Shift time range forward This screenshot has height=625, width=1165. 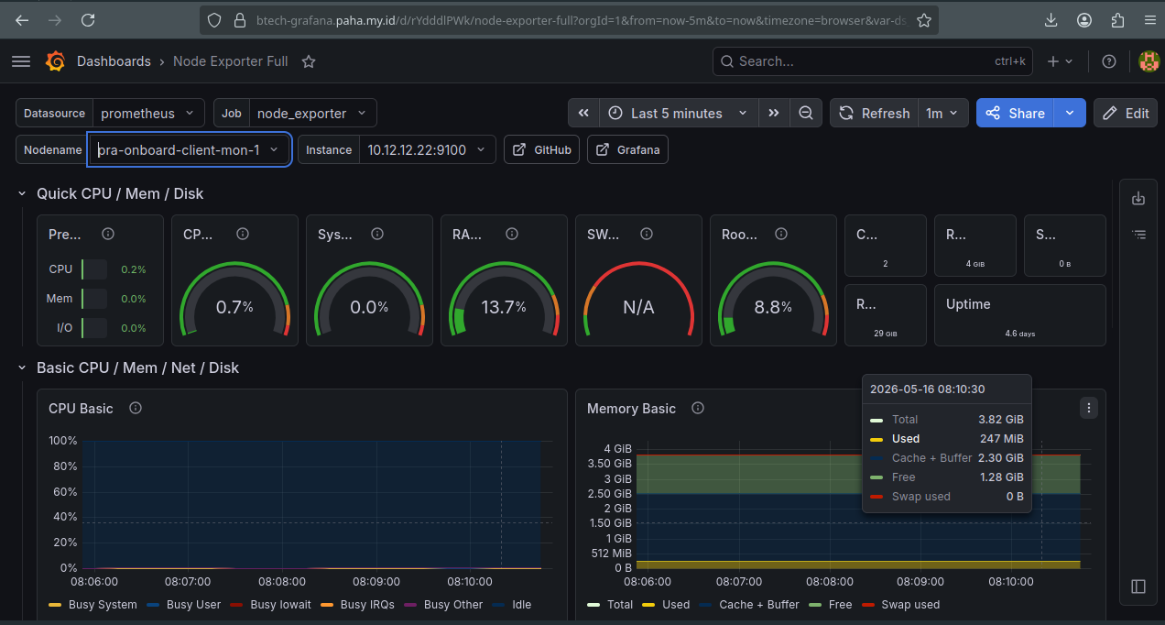pyautogui.click(x=774, y=114)
